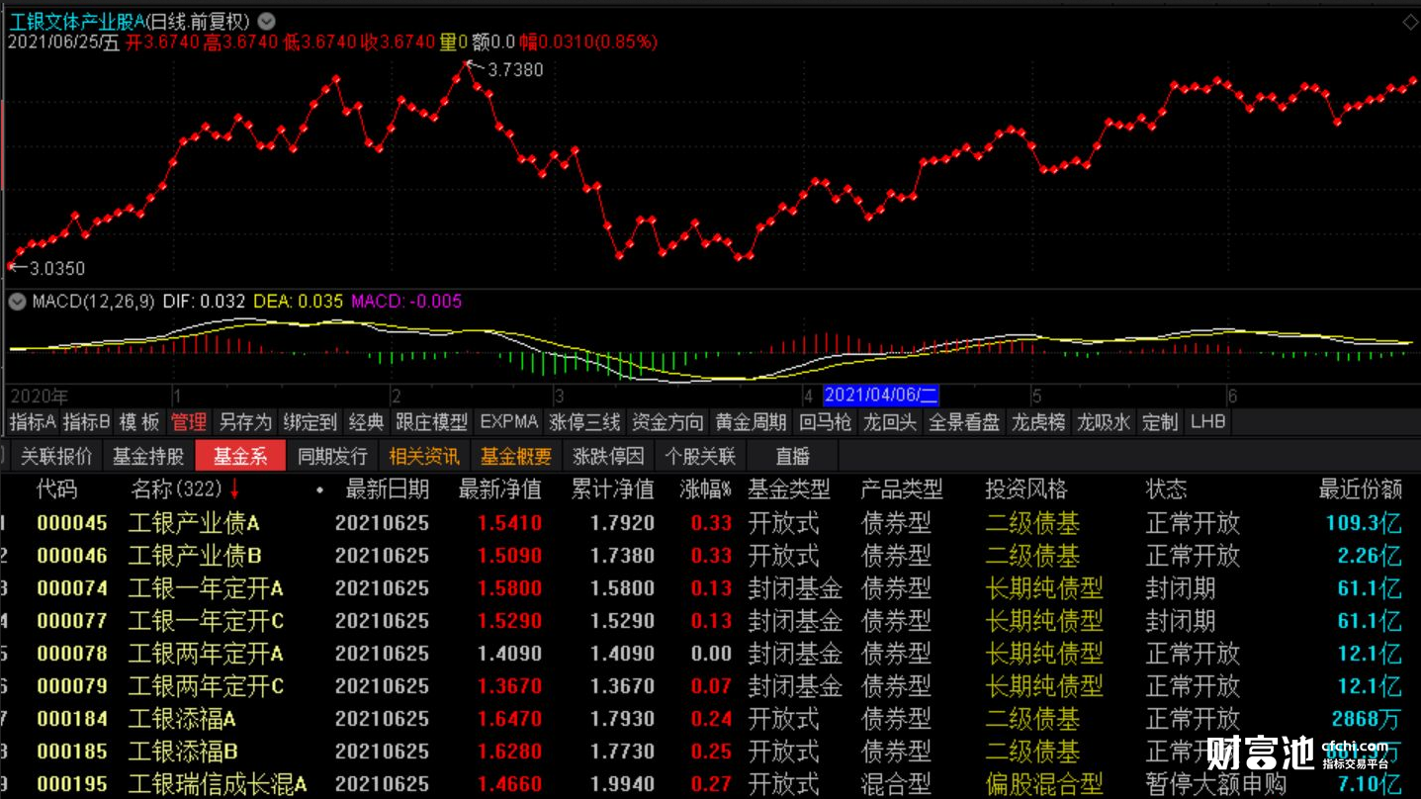Apply the 龙吸水 indicator
1421x799 pixels.
[1104, 422]
